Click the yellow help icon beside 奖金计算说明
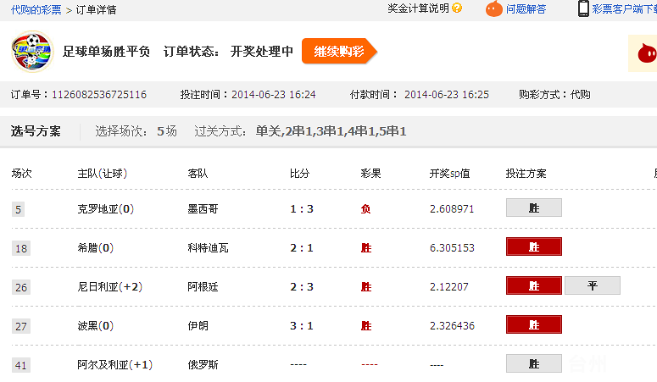The width and height of the screenshot is (657, 382). click(458, 8)
